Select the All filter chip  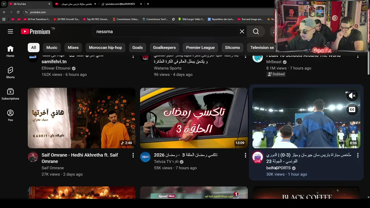coord(34,47)
